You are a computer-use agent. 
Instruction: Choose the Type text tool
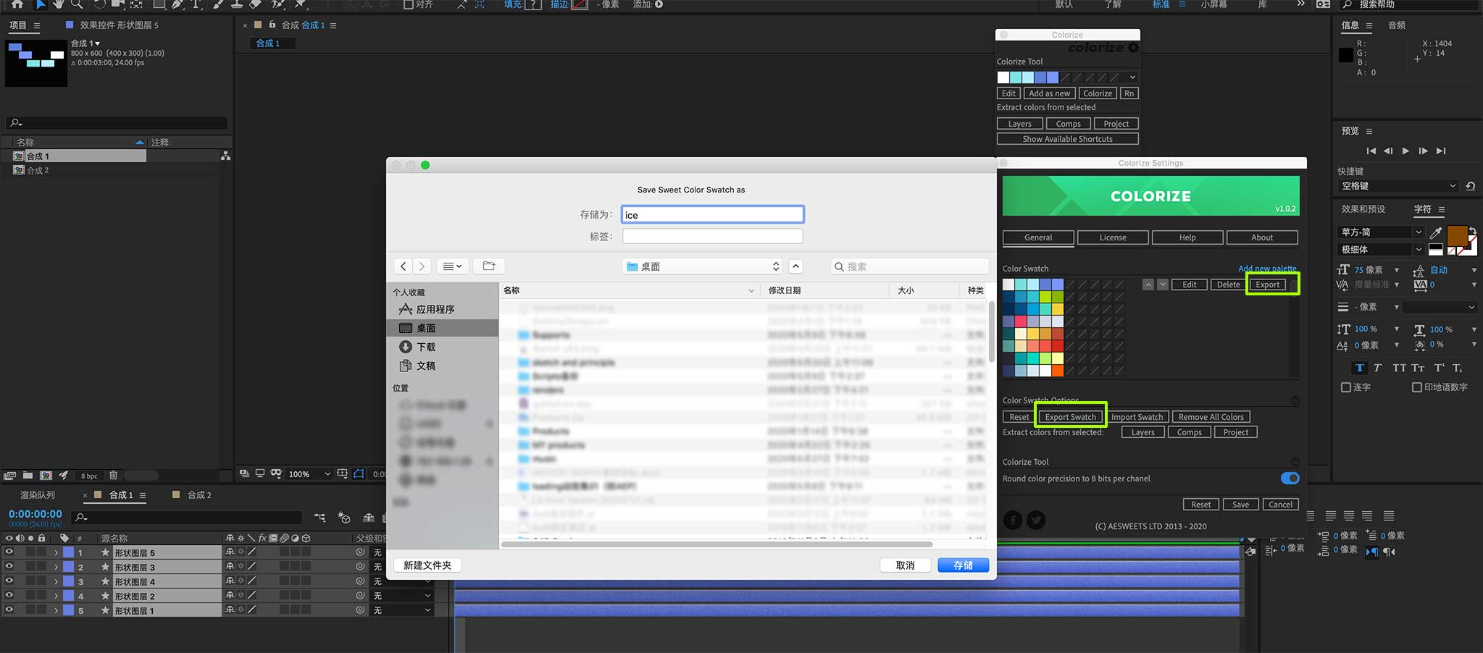click(x=196, y=4)
